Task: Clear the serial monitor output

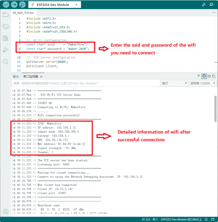Action: (x=209, y=76)
